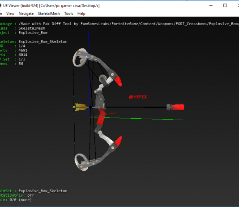Click the upper cam wheel of bow

(80, 58)
